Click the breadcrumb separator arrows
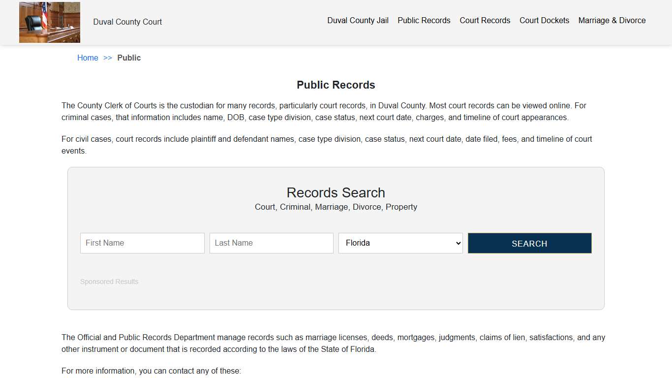 point(107,58)
